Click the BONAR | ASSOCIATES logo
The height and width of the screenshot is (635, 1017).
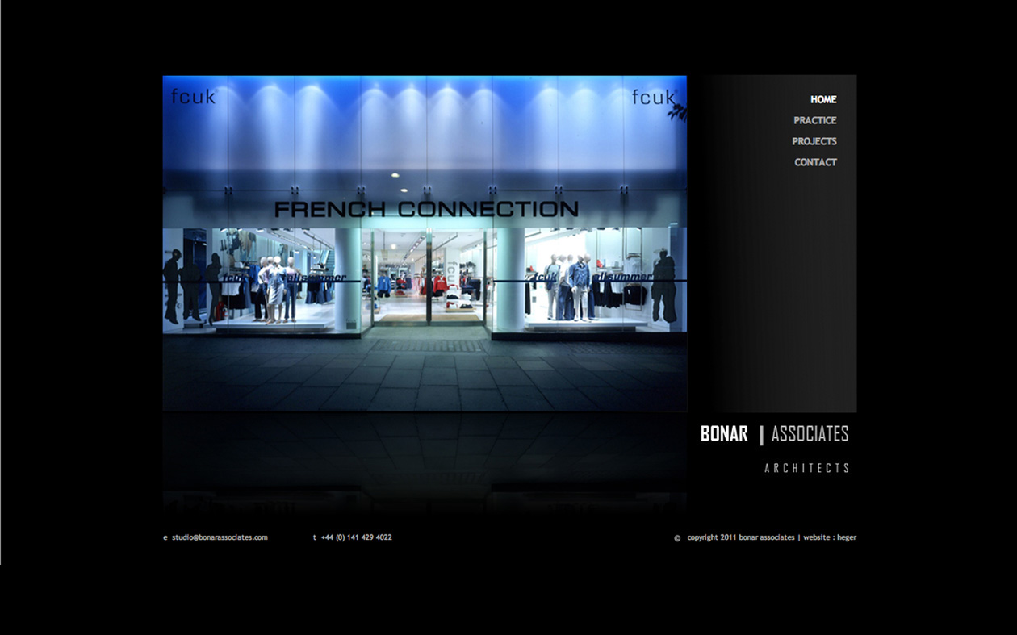click(774, 434)
